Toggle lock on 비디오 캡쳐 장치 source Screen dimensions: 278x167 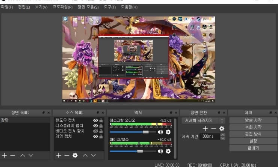101,131
